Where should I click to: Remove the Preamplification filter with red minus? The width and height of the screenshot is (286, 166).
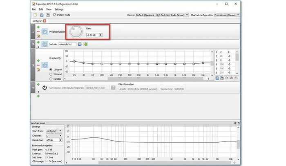click(38, 31)
